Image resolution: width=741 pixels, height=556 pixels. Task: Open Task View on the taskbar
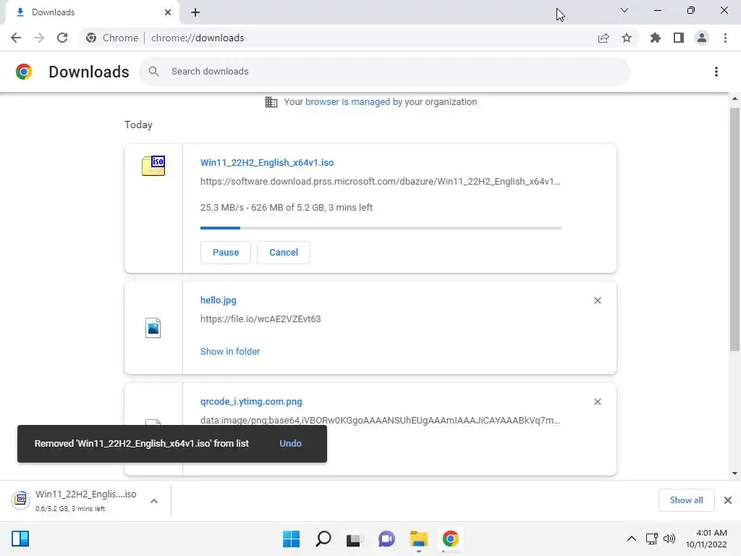point(353,539)
